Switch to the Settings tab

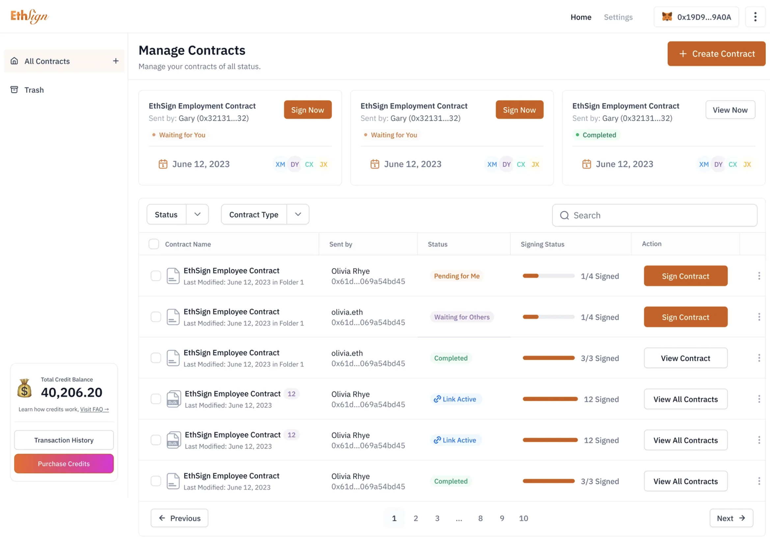618,17
